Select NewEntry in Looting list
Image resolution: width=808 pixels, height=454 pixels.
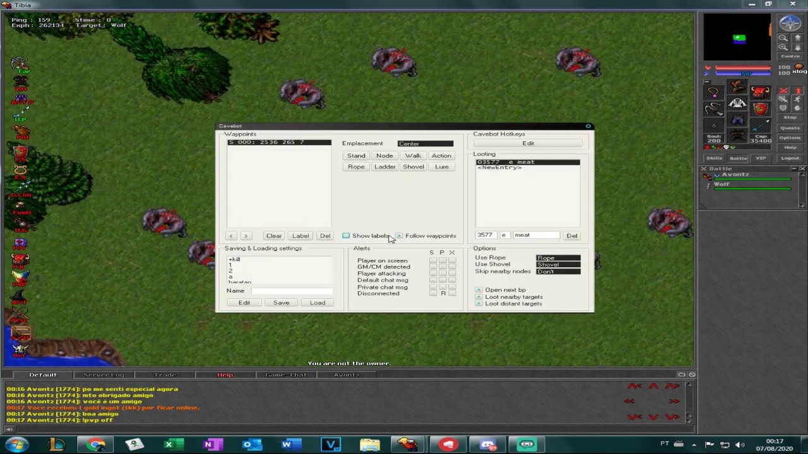pos(528,168)
